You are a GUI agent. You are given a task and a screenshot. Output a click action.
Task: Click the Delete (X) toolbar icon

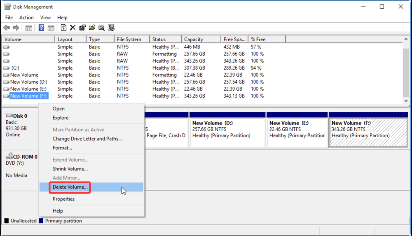[73, 28]
